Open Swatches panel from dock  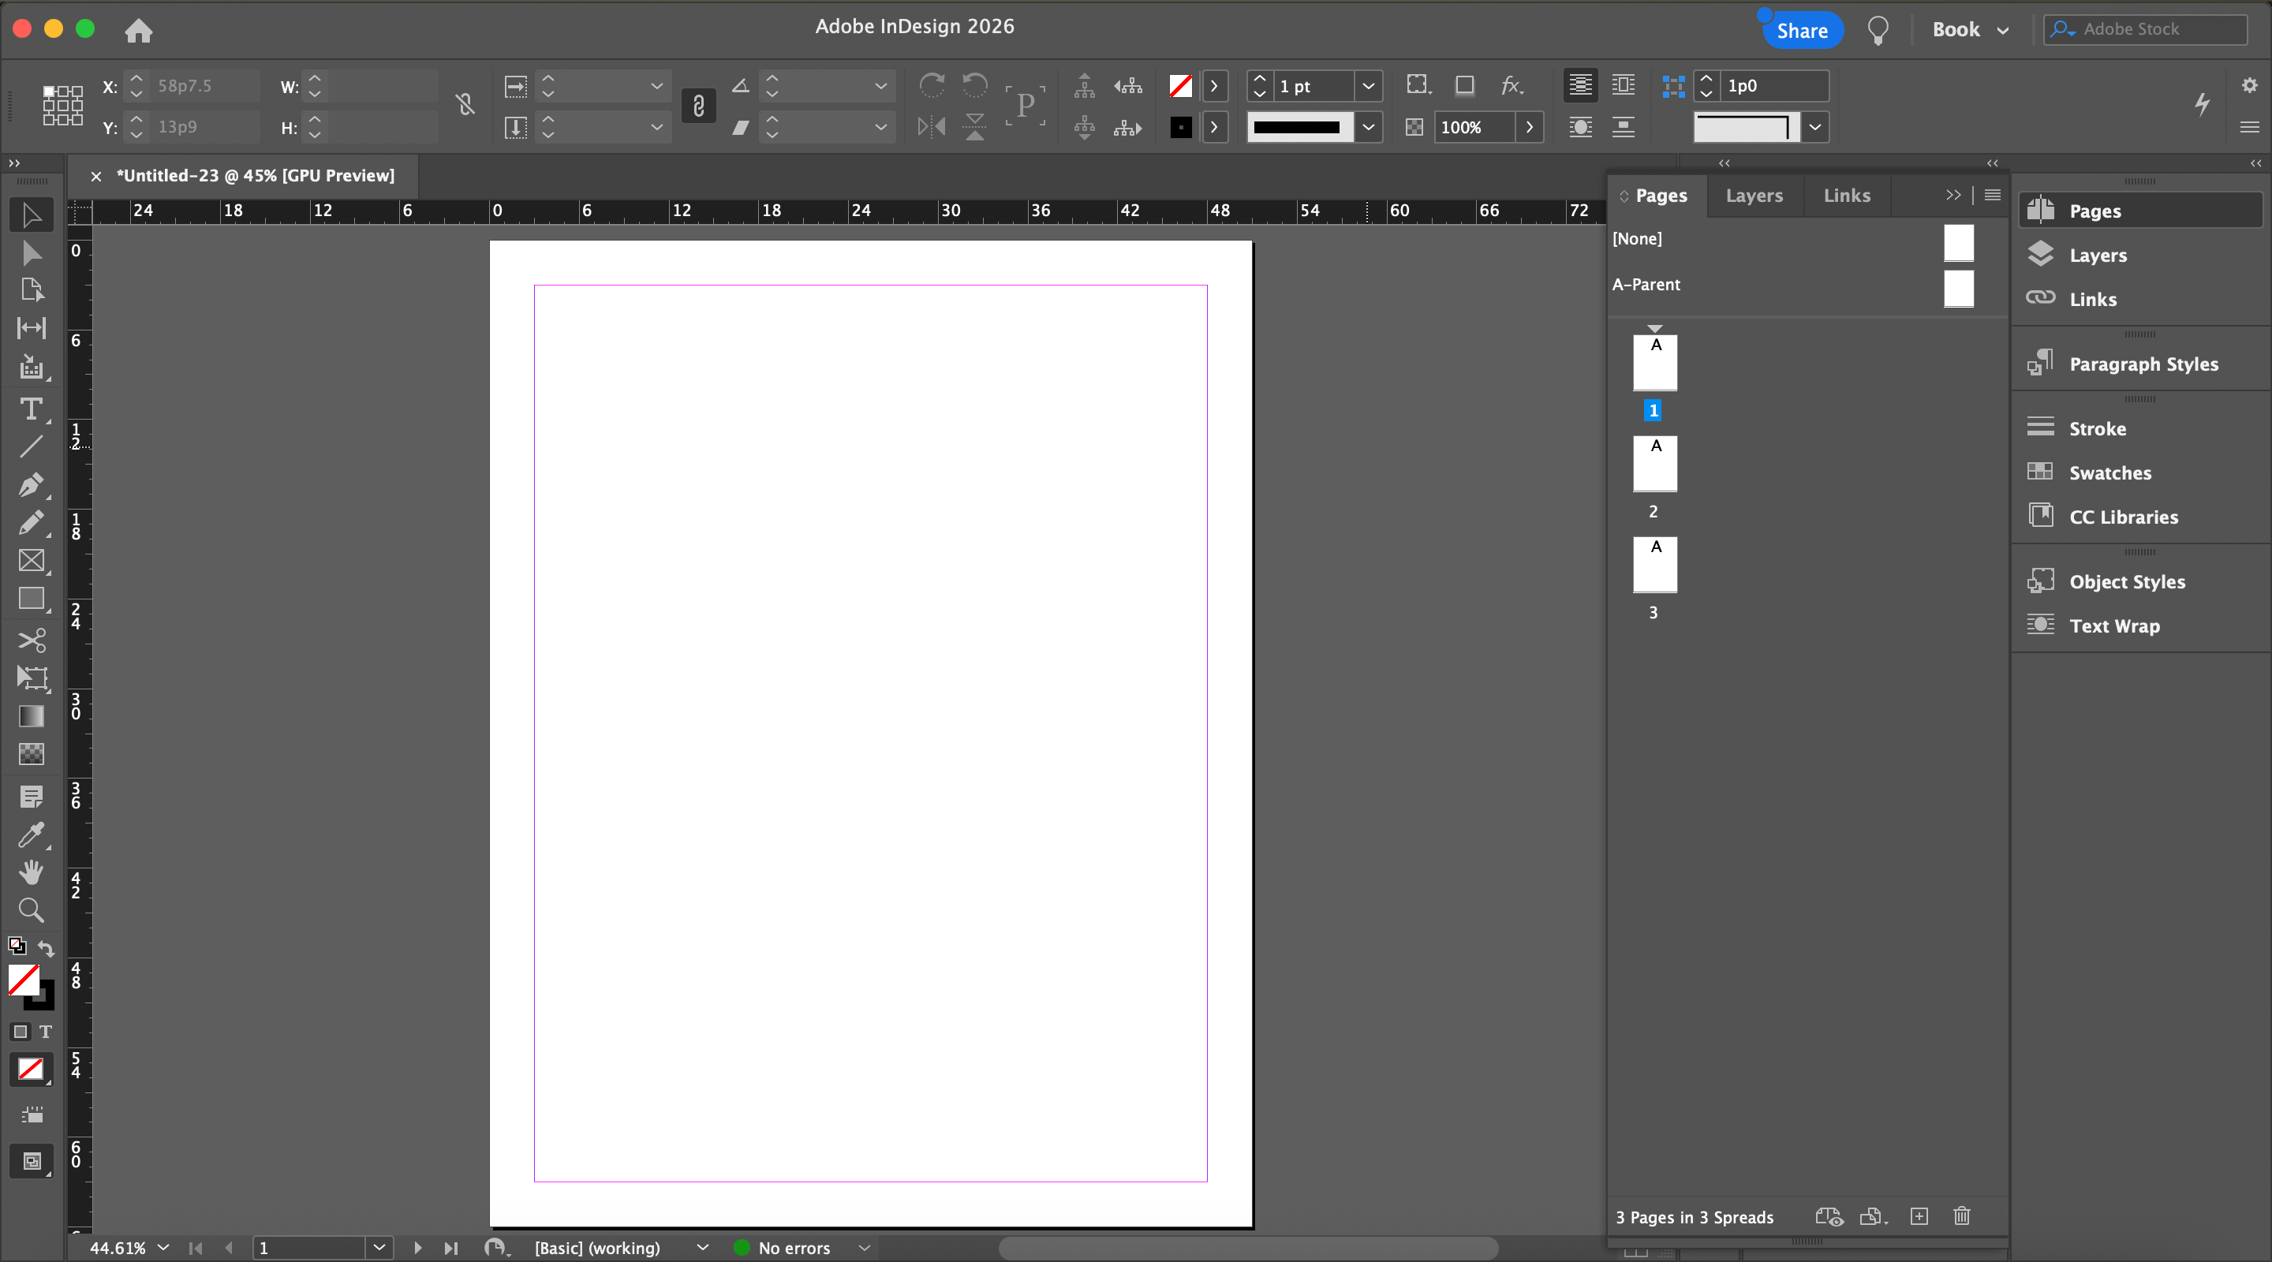point(2109,472)
